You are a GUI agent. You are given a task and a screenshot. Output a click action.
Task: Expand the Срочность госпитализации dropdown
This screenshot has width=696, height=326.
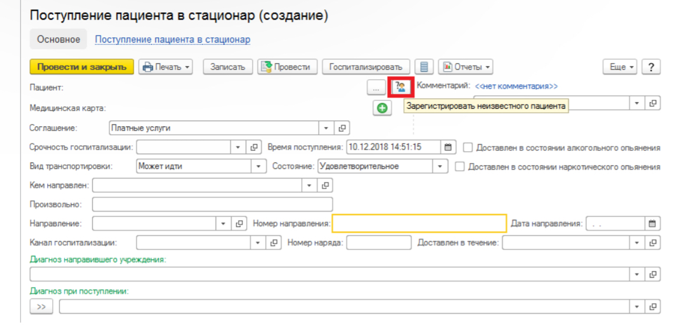[238, 147]
